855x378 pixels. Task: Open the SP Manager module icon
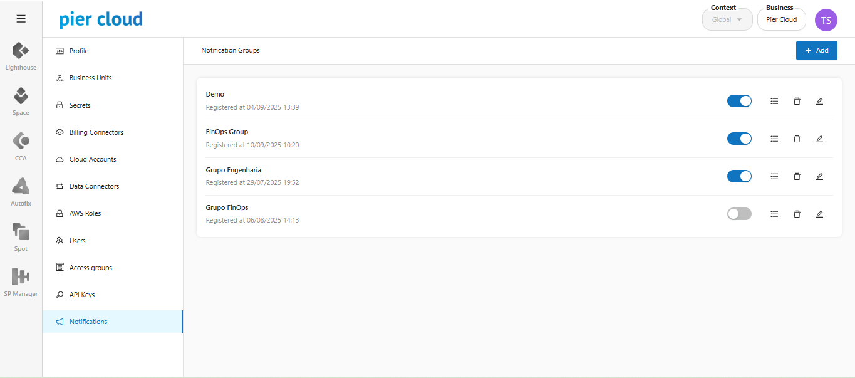[21, 277]
